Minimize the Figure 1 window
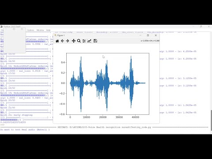This screenshot has width=212, height=159. [x=140, y=35]
